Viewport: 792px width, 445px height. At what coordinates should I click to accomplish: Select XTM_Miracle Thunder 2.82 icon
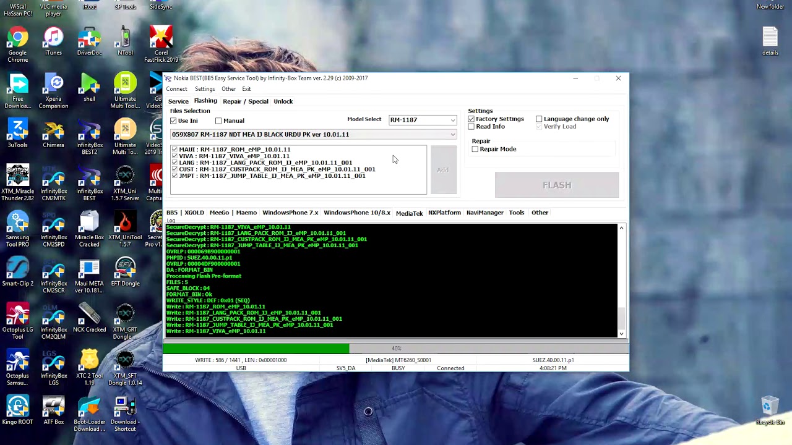point(17,184)
